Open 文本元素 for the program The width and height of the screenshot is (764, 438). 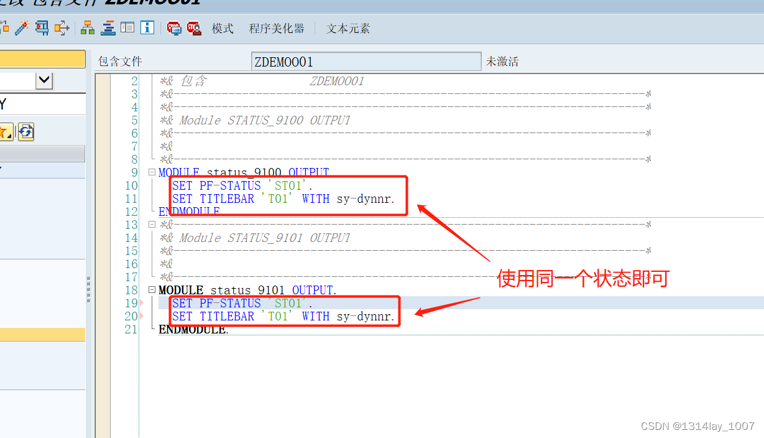tap(347, 28)
